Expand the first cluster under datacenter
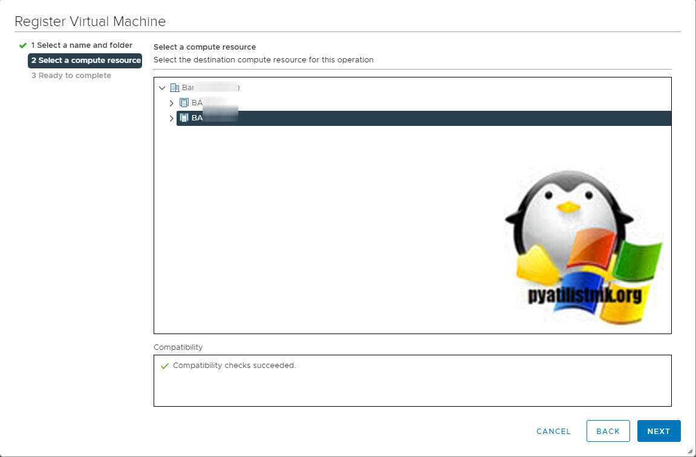The width and height of the screenshot is (696, 457). click(172, 103)
